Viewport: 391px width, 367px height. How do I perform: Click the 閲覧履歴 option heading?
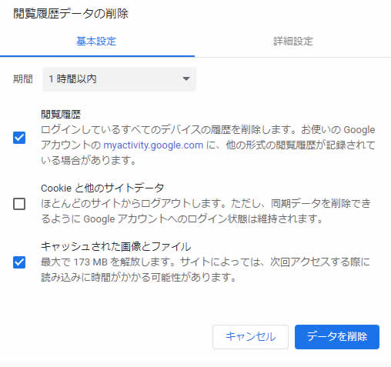click(61, 115)
